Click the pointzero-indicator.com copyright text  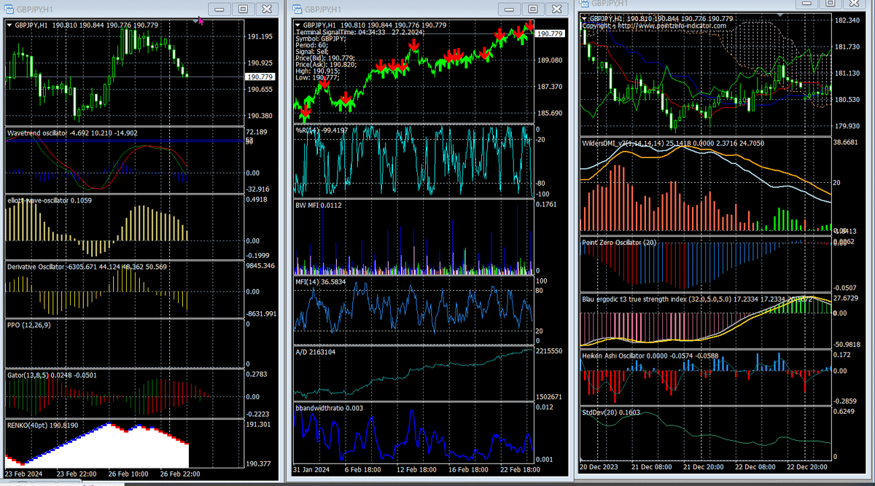(x=654, y=26)
